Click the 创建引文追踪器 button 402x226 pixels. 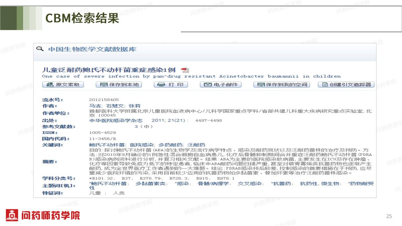coord(346,85)
